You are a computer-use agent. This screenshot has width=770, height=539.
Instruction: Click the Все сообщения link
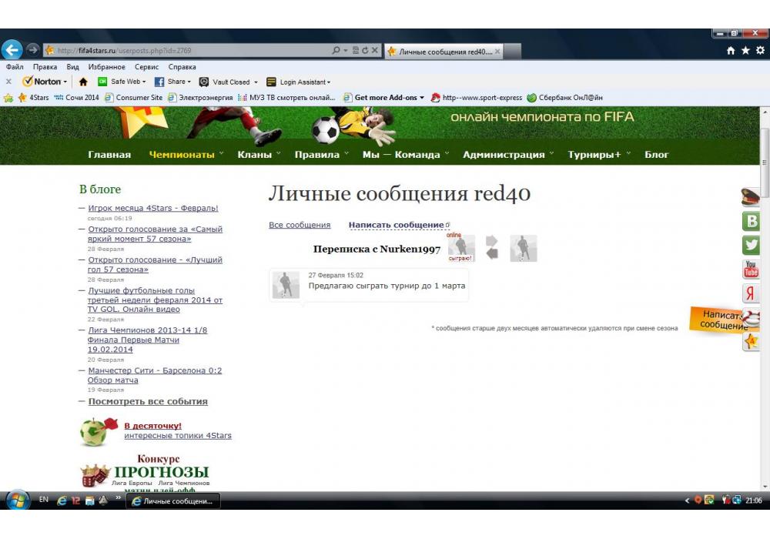point(300,226)
